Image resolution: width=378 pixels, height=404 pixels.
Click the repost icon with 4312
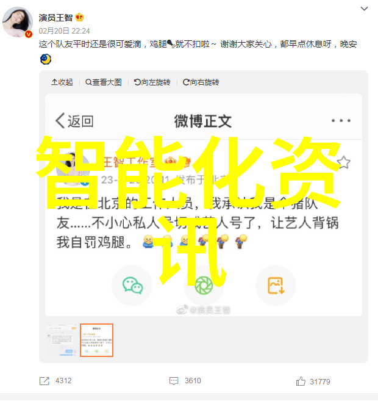pyautogui.click(x=45, y=381)
